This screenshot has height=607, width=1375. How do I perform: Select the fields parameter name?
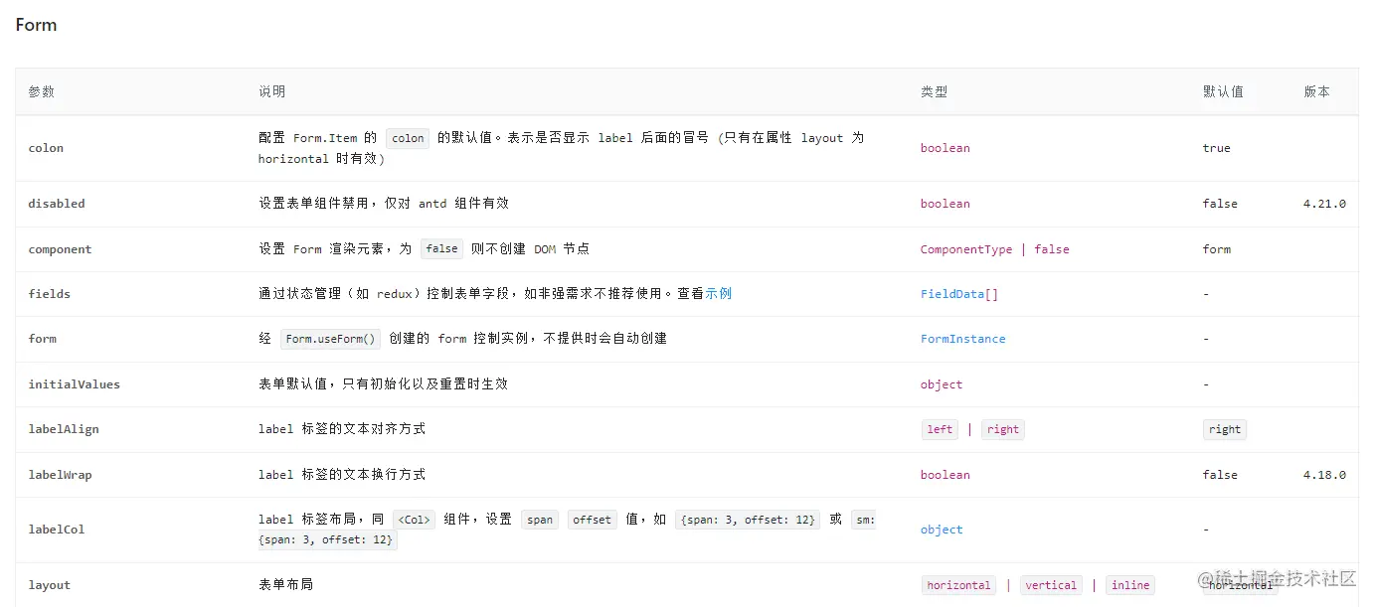[49, 294]
